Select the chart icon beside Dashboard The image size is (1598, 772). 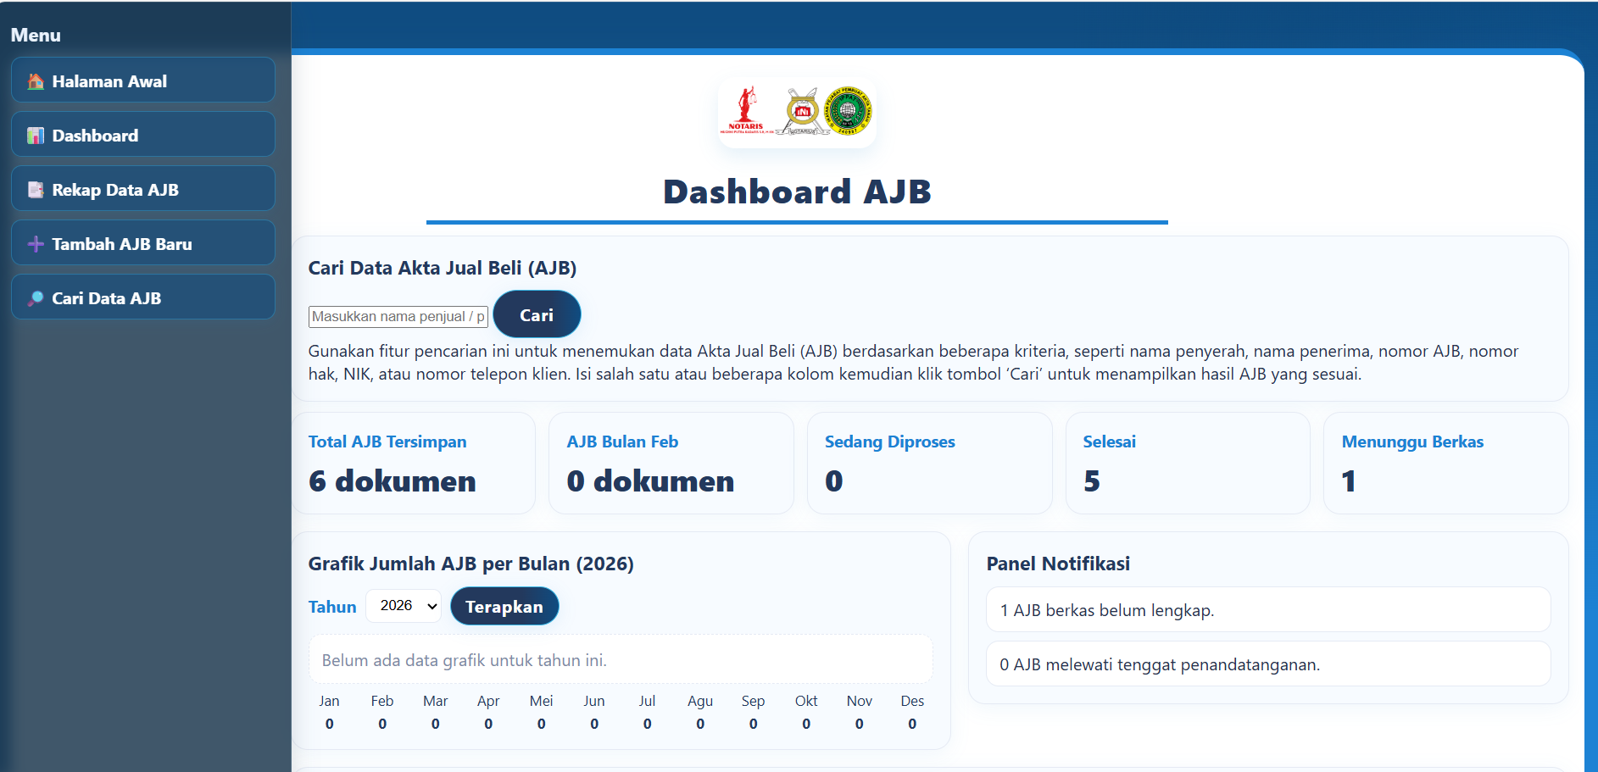click(x=35, y=135)
